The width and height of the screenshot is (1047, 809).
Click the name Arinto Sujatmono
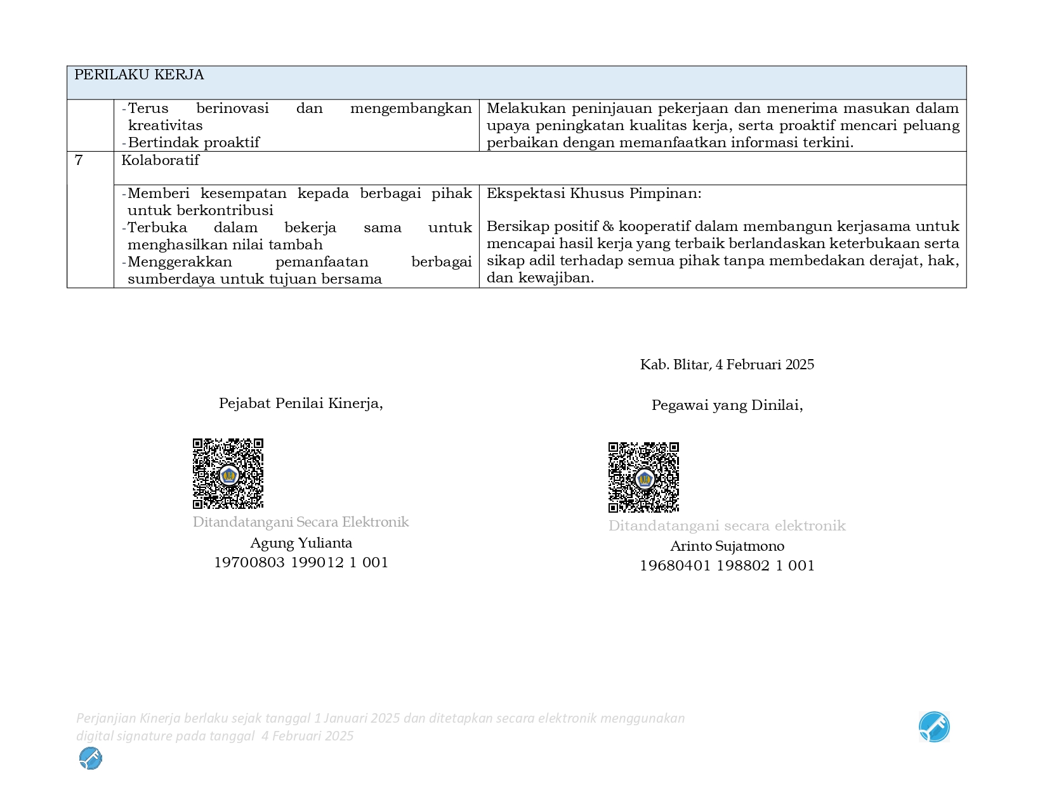tap(727, 546)
